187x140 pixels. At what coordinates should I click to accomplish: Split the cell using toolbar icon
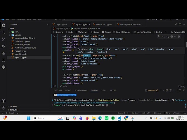pos(172,36)
